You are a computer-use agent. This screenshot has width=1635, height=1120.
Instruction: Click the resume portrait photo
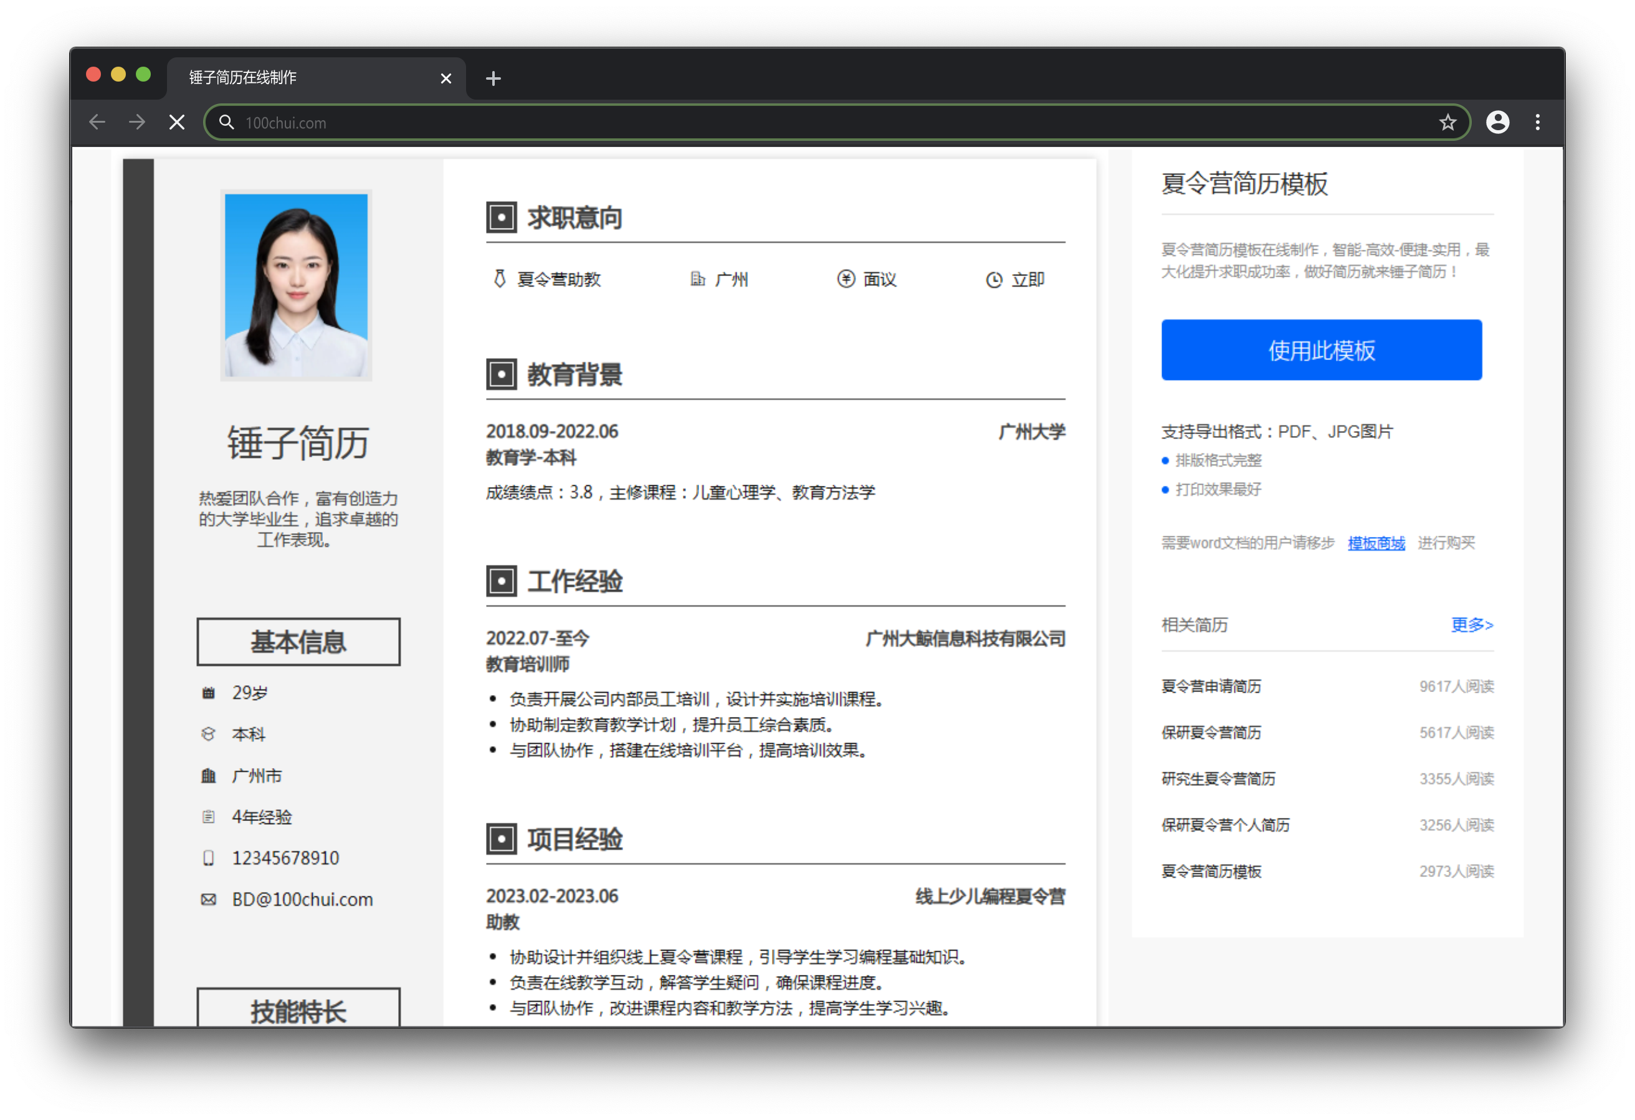click(296, 286)
